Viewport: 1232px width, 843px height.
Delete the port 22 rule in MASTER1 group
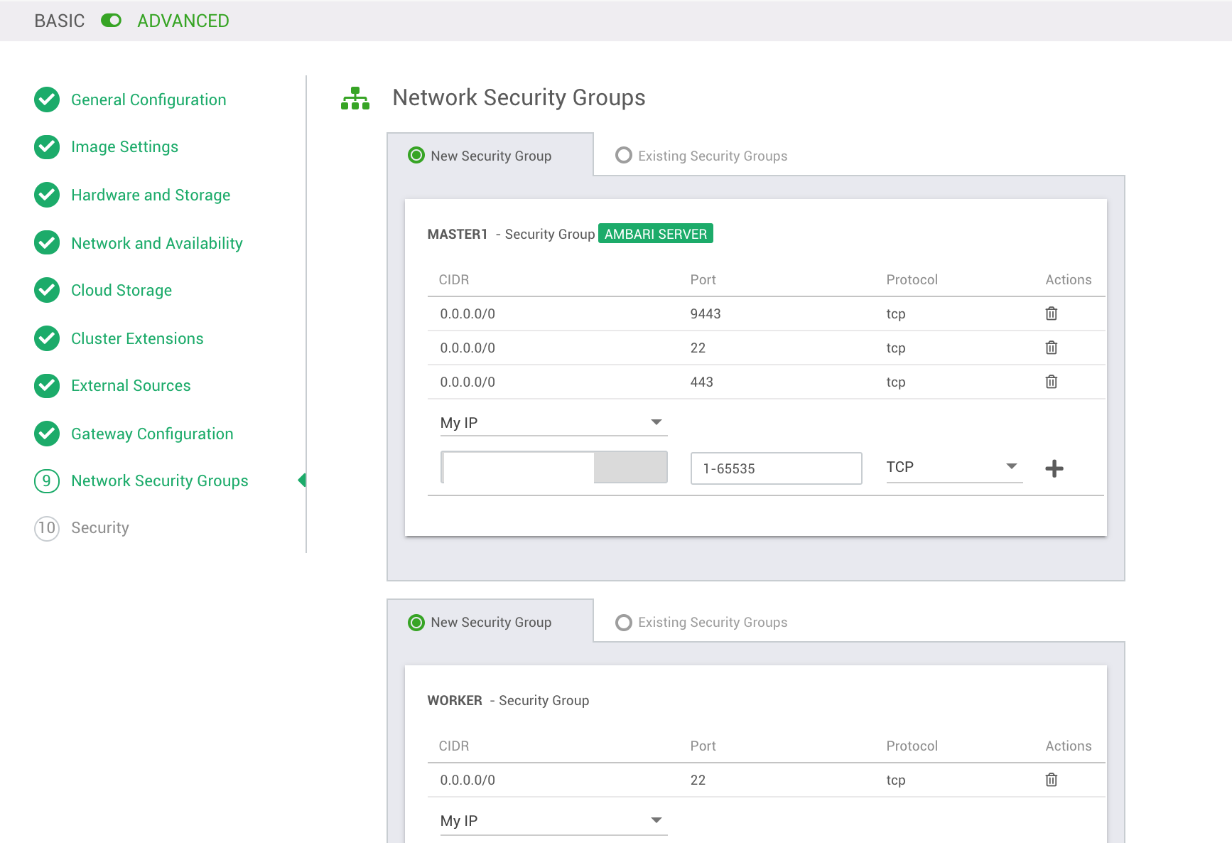pos(1052,348)
